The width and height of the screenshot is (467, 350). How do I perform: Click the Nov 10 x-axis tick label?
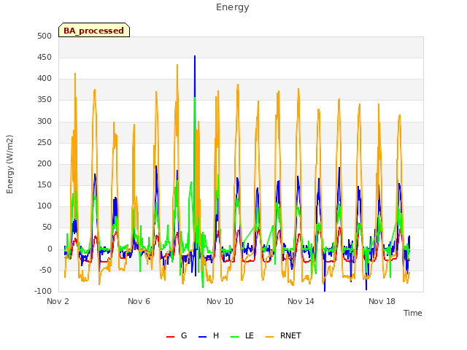(x=220, y=301)
